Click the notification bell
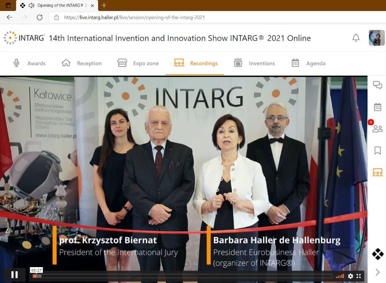 click(x=355, y=38)
